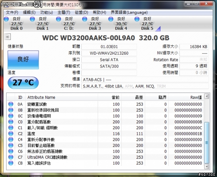Click the 臨界 column header

(157, 97)
